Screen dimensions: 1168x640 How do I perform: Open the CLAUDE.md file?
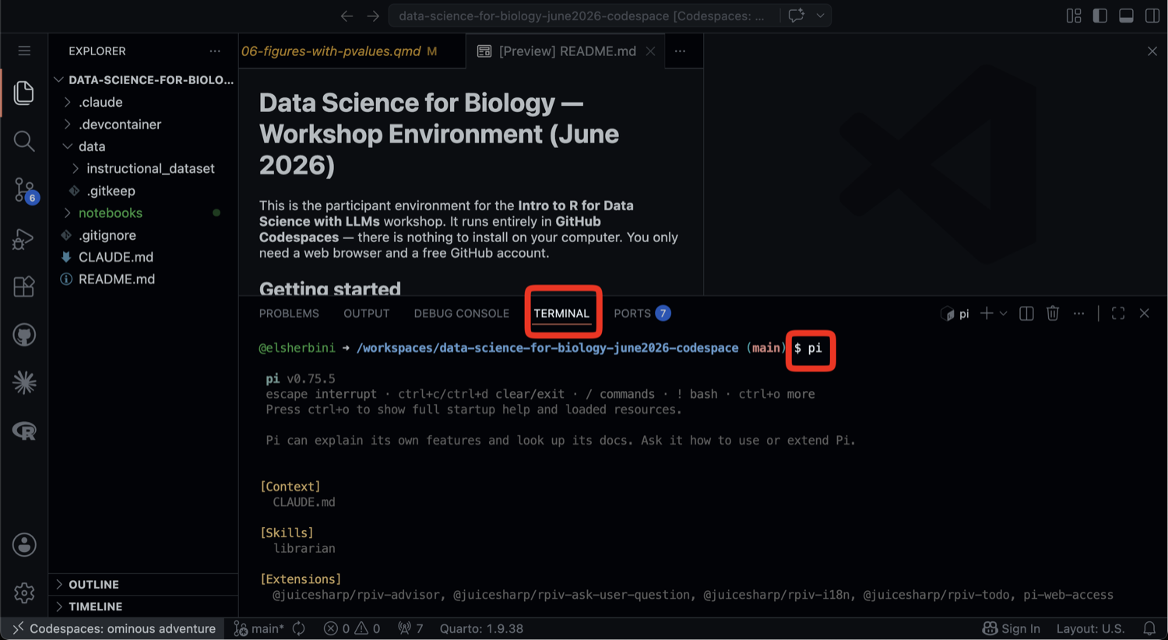click(144, 257)
